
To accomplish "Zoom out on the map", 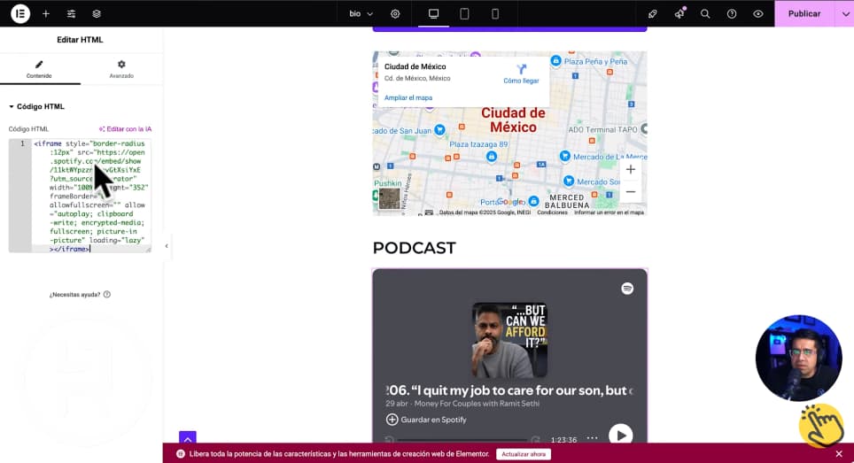I will pos(630,192).
